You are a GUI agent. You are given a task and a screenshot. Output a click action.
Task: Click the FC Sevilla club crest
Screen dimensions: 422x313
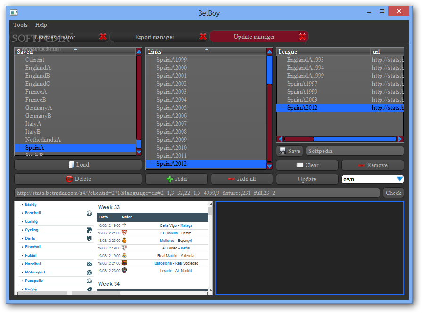[124, 233]
